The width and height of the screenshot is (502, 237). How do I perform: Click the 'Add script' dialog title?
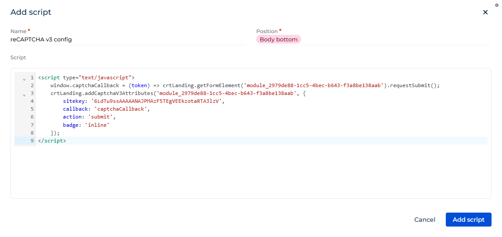(x=31, y=13)
